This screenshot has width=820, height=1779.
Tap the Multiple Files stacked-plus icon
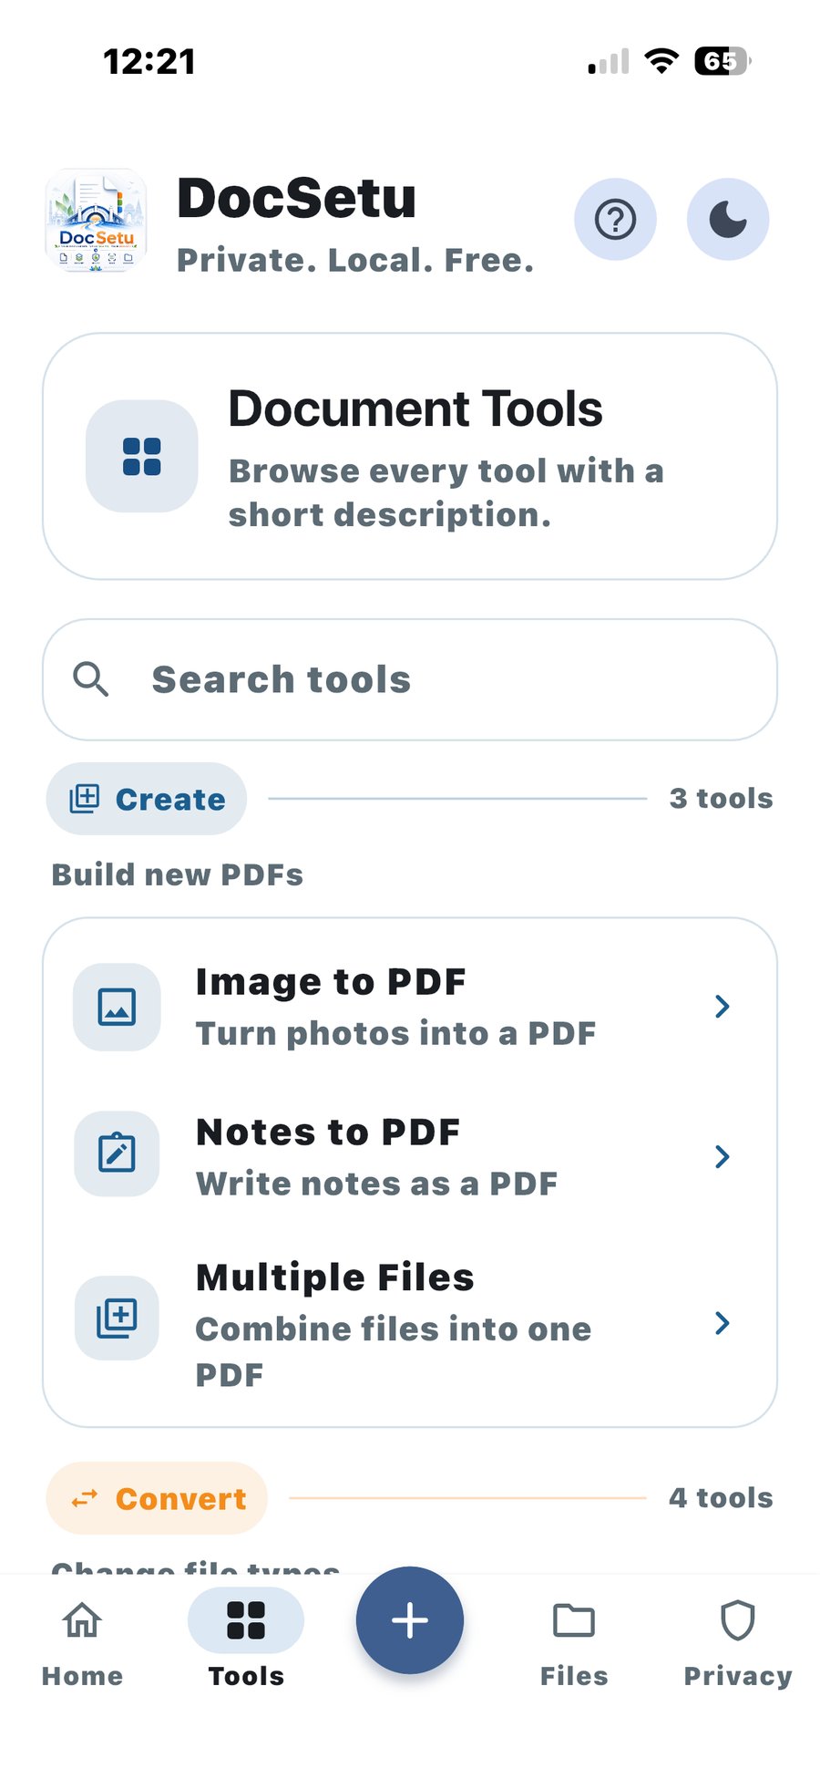pyautogui.click(x=117, y=1319)
